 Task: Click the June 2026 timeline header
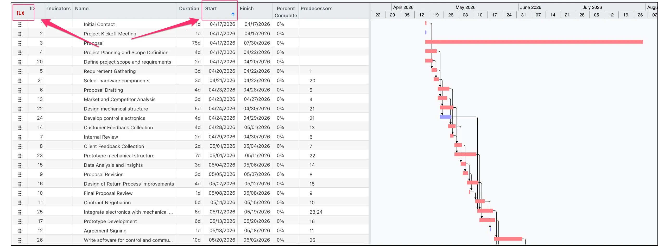click(530, 7)
